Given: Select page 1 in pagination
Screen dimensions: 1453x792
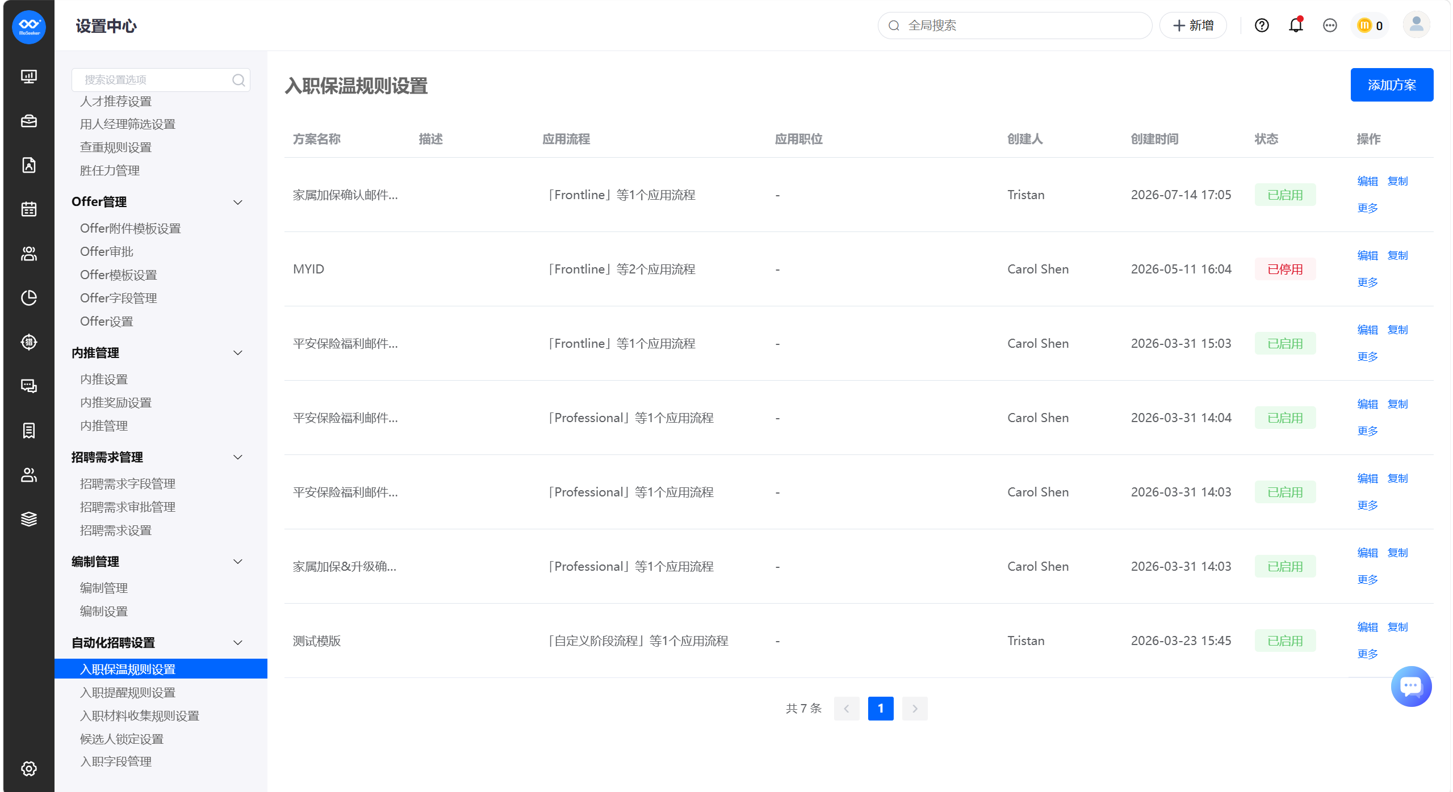Looking at the screenshot, I should pos(881,709).
